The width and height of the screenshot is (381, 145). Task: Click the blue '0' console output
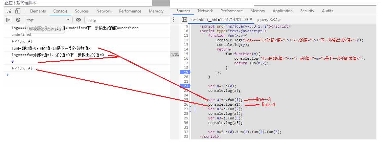12,61
